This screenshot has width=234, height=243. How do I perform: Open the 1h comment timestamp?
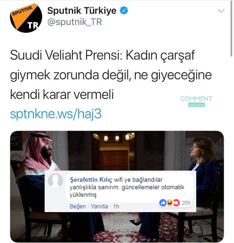[116, 207]
